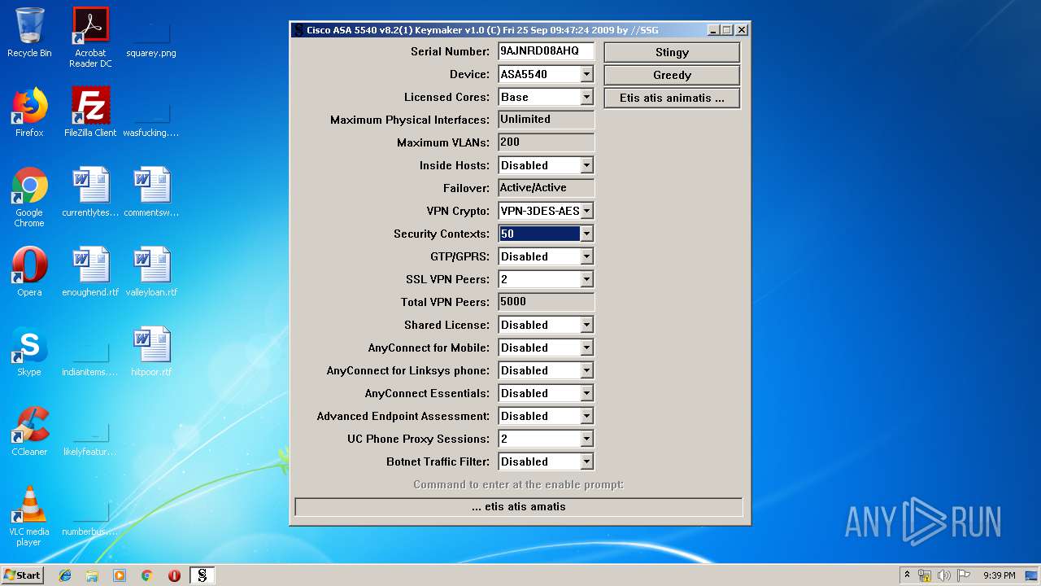This screenshot has width=1041, height=586.
Task: Minimize the Keymaker window
Action: tap(713, 30)
